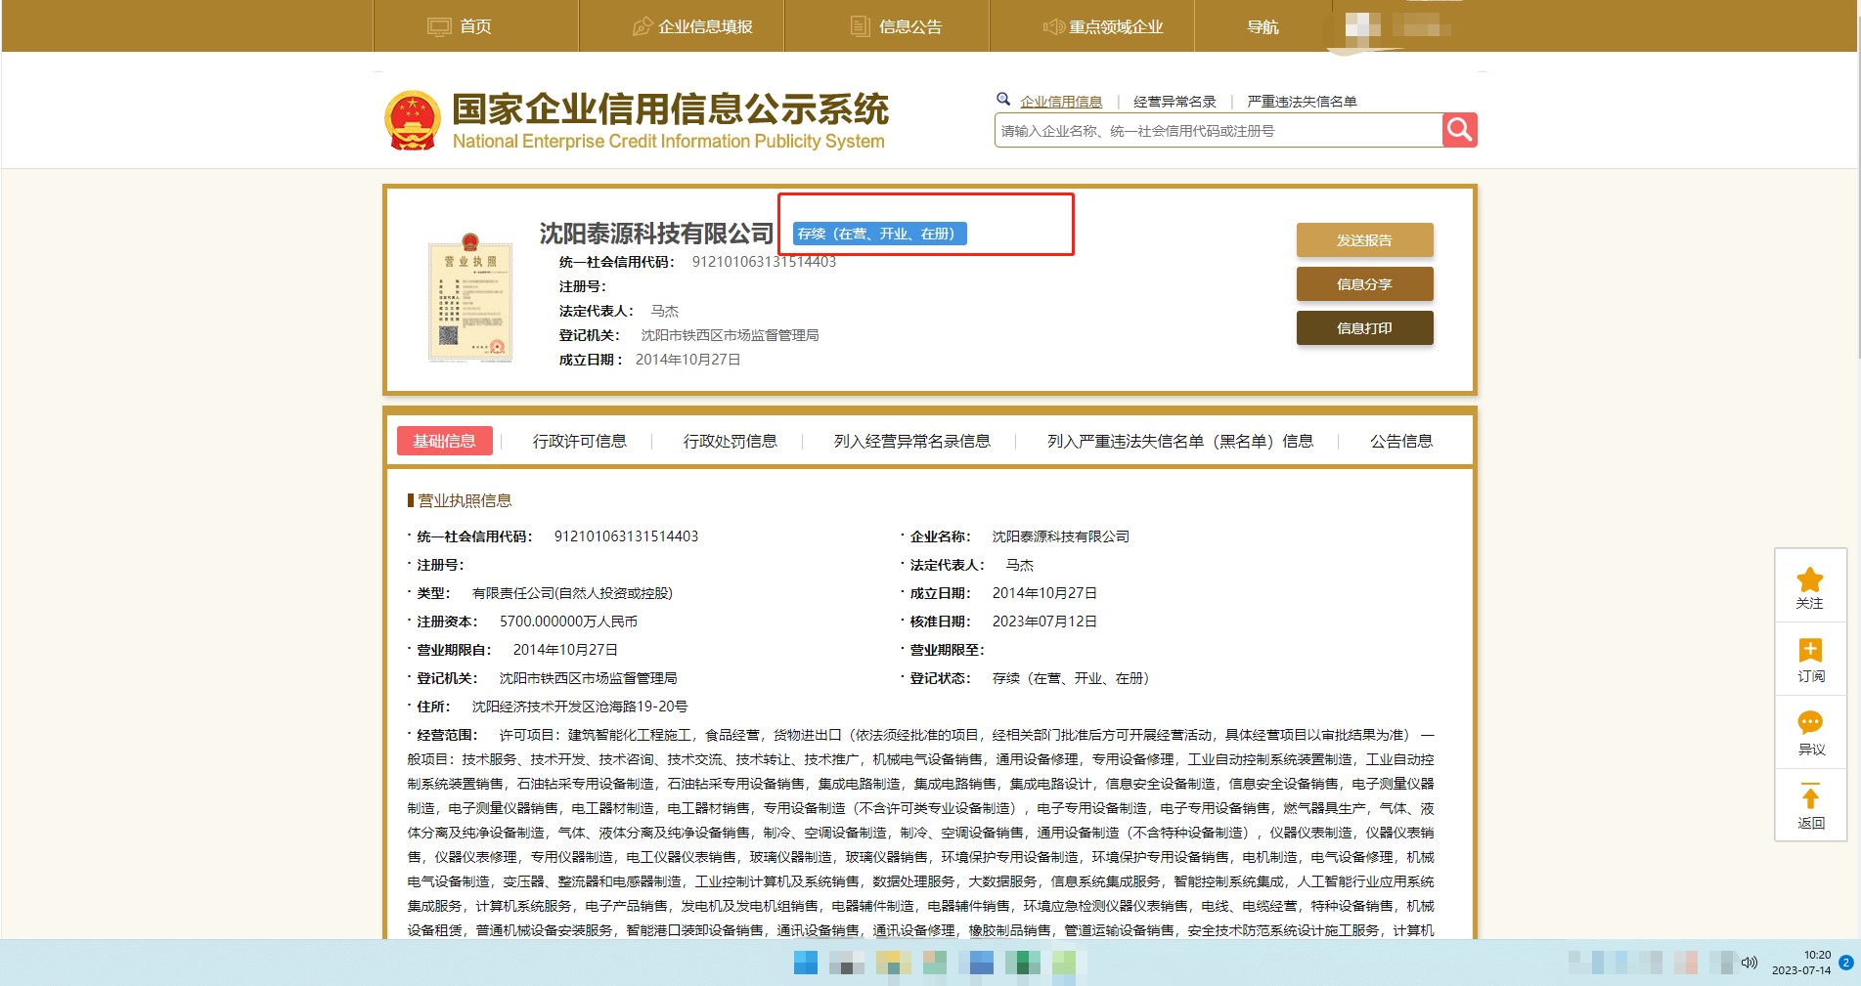Screen dimensions: 1861x986
Task: Click the red magnifier search button
Action: pos(1459,130)
